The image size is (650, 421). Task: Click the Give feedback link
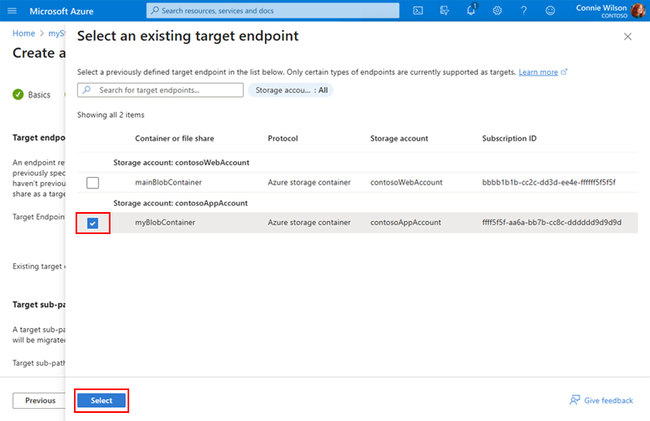608,400
